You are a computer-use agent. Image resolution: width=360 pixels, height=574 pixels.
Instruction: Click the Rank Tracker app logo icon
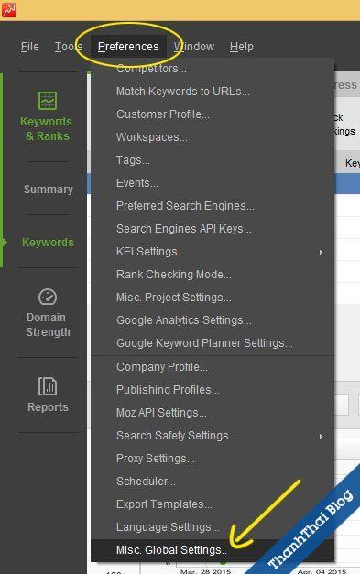point(9,10)
